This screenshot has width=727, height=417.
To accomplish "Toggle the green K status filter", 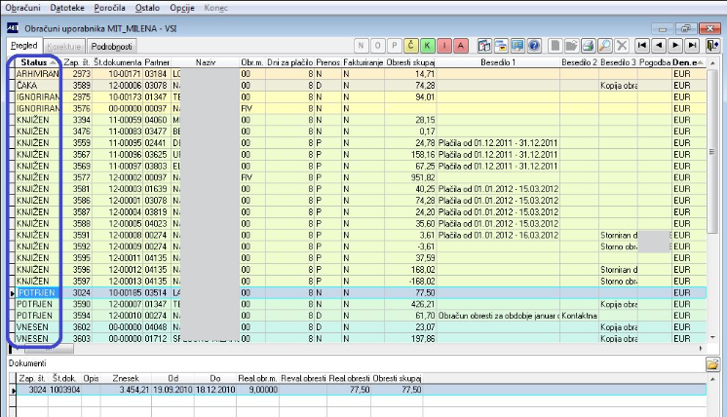I will click(x=428, y=45).
